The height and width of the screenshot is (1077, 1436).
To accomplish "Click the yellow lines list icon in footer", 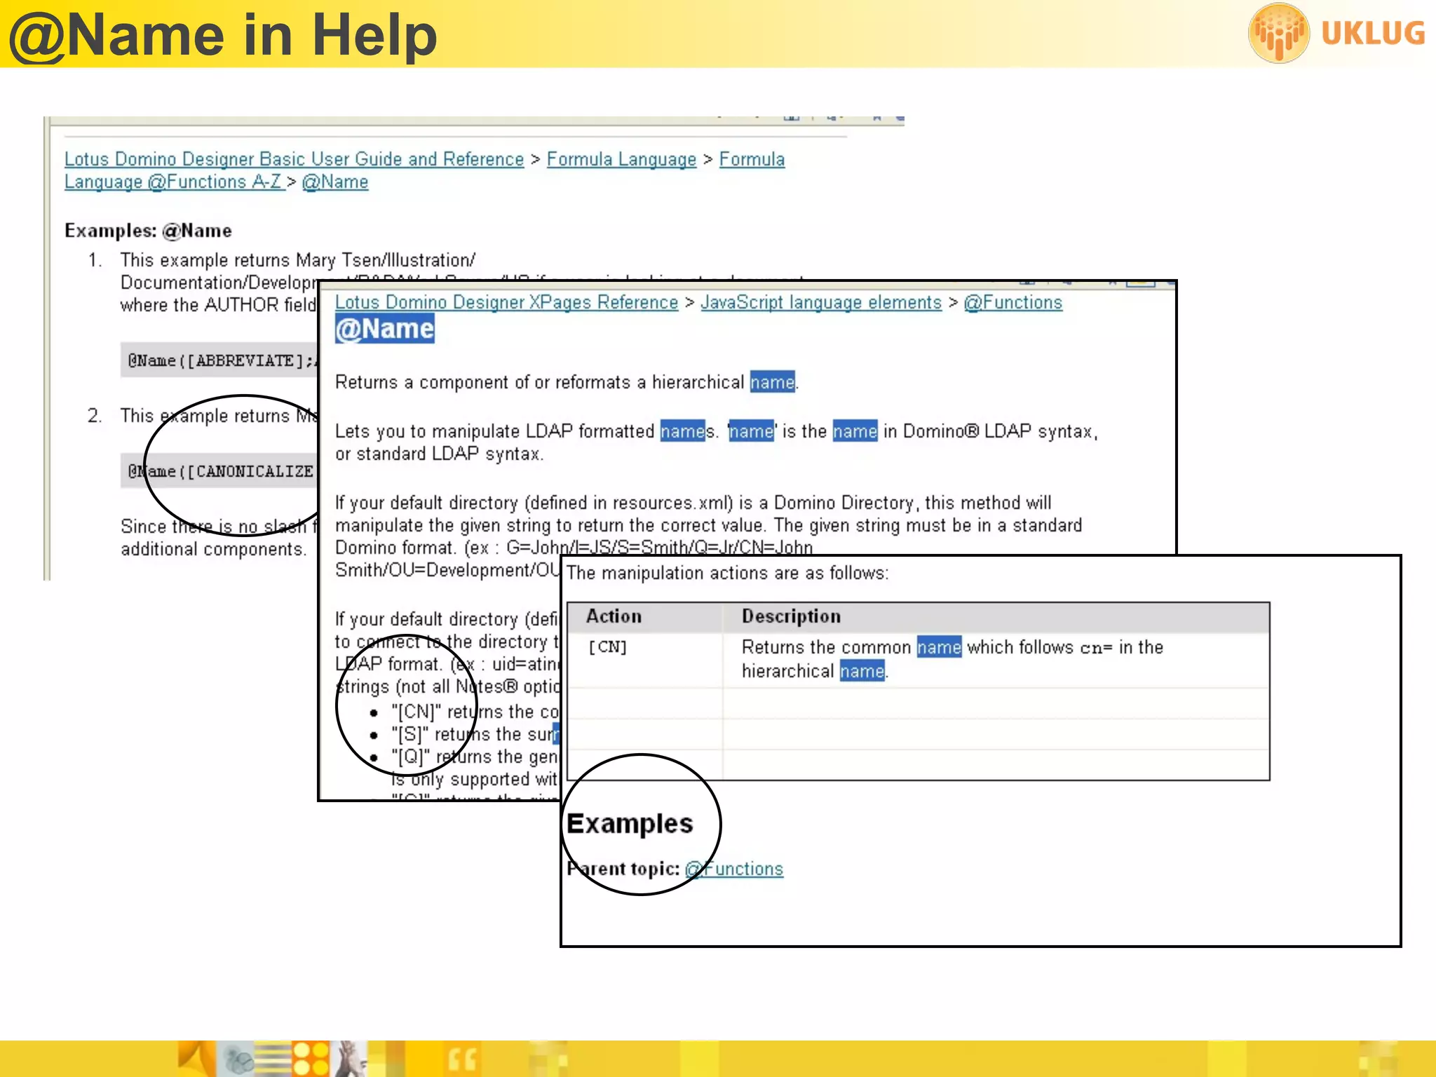I will pyautogui.click(x=271, y=1059).
